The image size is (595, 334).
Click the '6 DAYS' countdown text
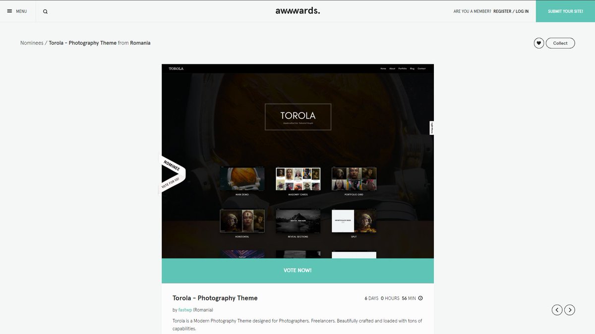click(x=371, y=298)
